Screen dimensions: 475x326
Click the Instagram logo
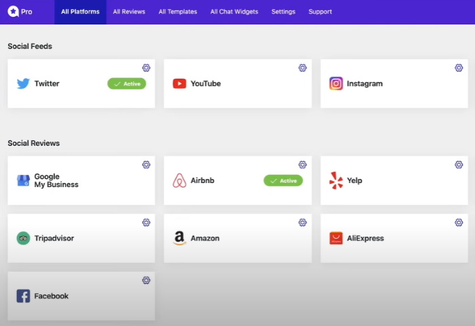336,83
